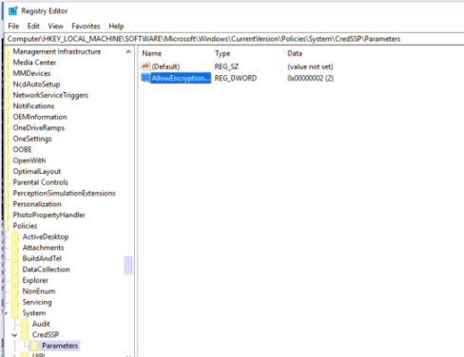Click the DataCollection folder icon
The height and width of the screenshot is (357, 464).
[x=15, y=270]
